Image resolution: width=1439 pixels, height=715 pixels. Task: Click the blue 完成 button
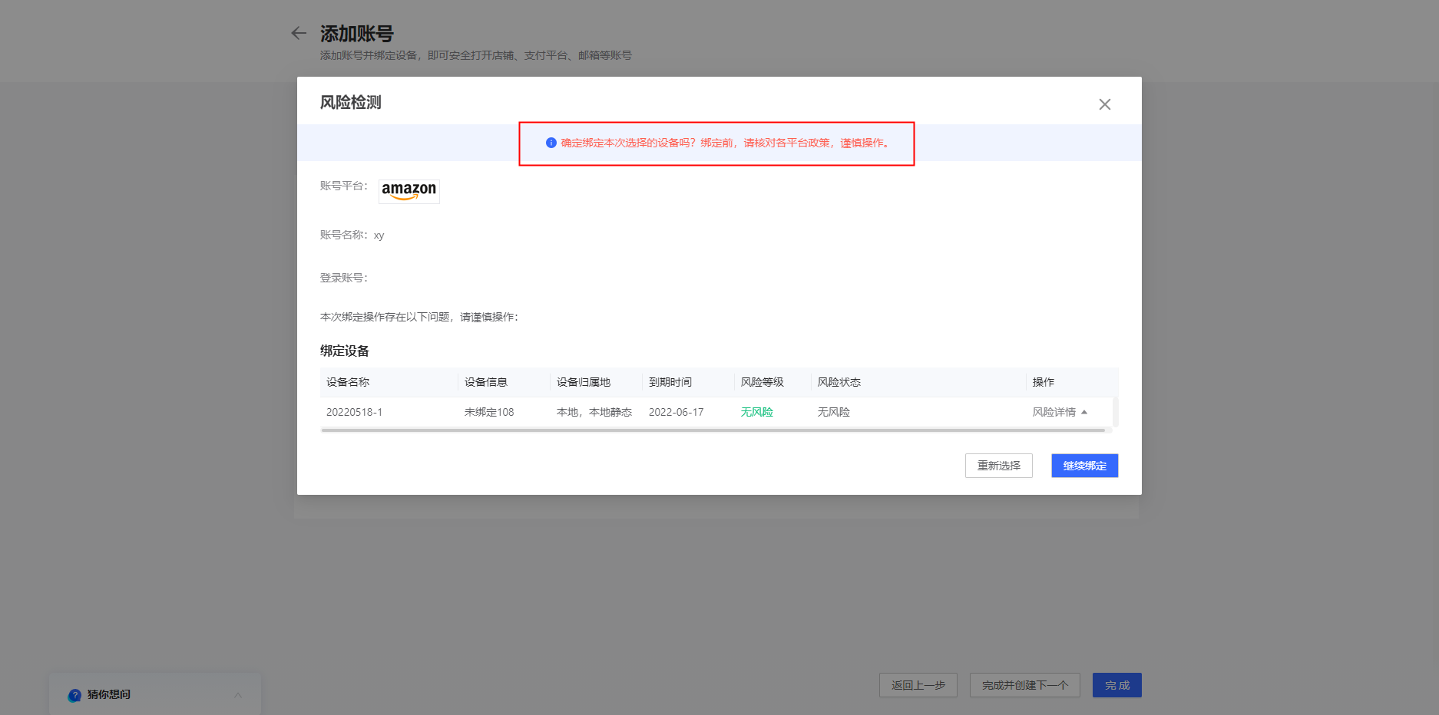(x=1116, y=685)
